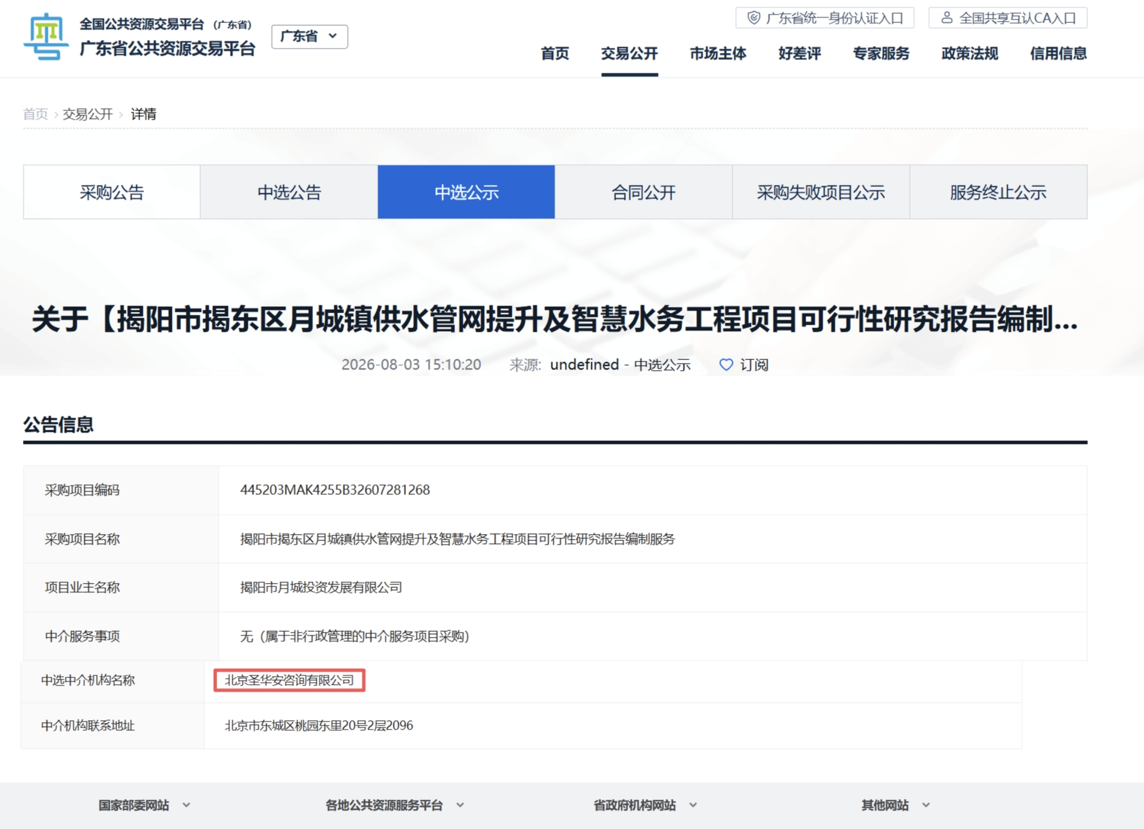Viewport: 1144px width, 829px height.
Task: Select the 合同公开 tab
Action: coord(643,192)
